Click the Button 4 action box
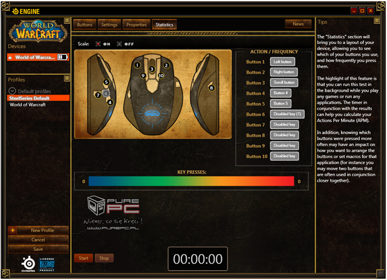Viewport: 387px width, 280px height. pos(281,93)
